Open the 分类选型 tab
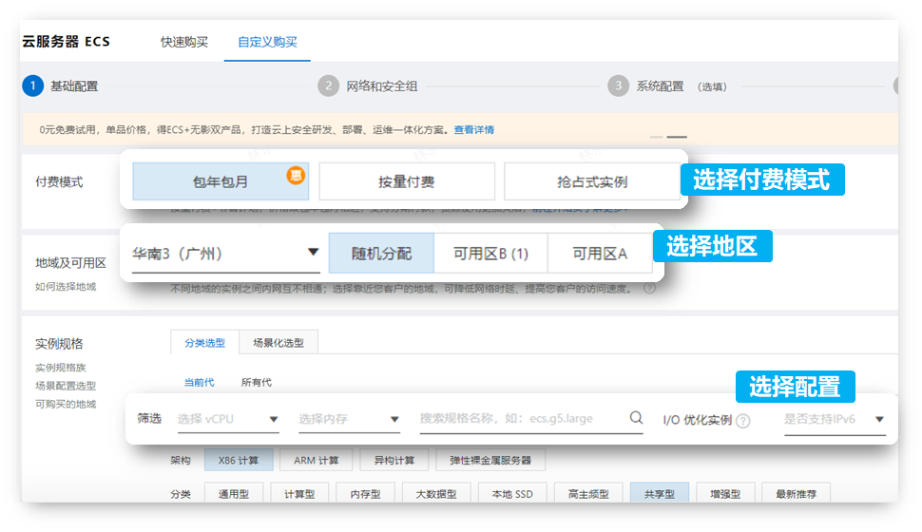 click(x=204, y=343)
